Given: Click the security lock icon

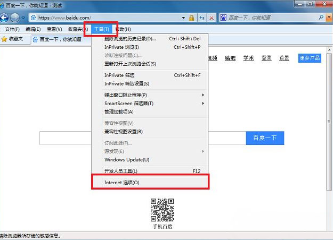Looking at the screenshot, I should click(192, 18).
